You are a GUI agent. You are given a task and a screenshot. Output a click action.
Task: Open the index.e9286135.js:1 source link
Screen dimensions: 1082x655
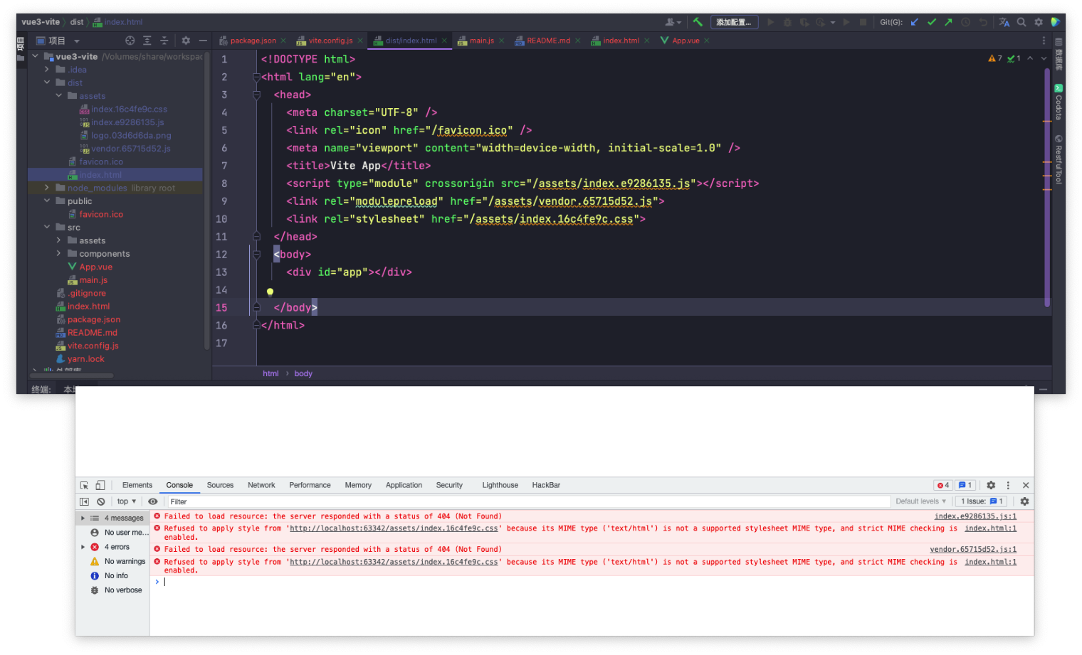[x=975, y=516]
